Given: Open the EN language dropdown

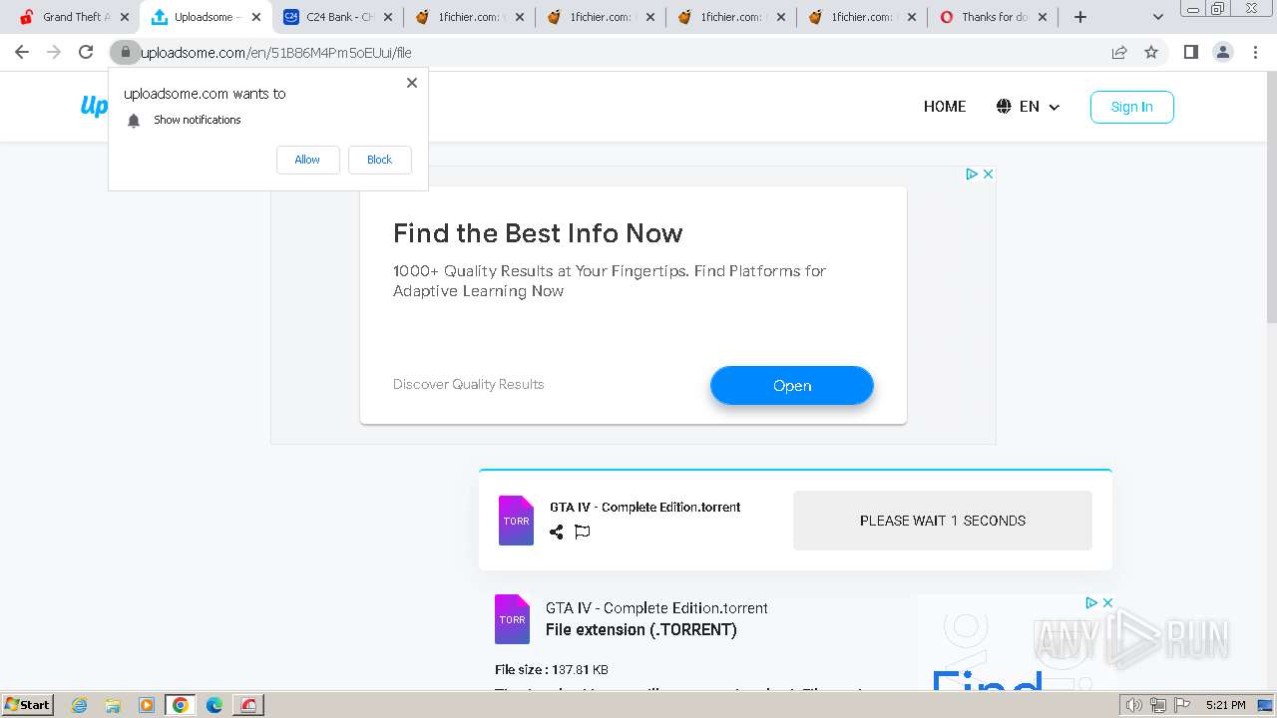Looking at the screenshot, I should [1029, 107].
